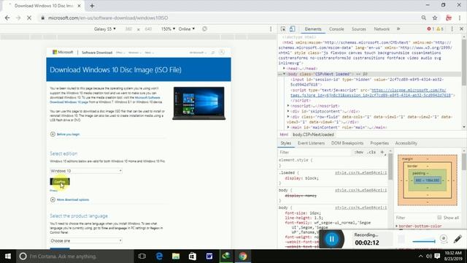Expand the main mainContent node

tap(288, 127)
